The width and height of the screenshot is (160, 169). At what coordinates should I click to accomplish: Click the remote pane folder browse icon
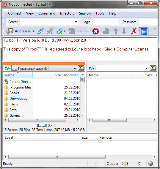pyautogui.click(x=91, y=68)
